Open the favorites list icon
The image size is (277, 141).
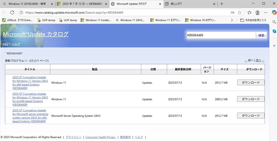click(249, 12)
